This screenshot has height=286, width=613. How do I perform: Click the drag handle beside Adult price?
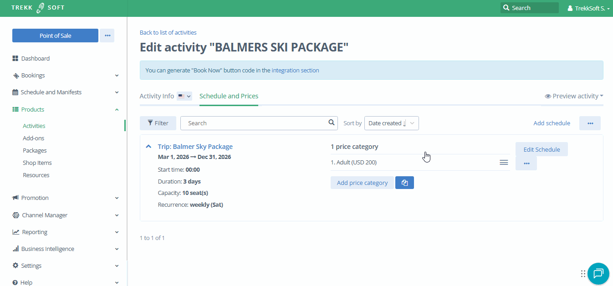(x=504, y=163)
